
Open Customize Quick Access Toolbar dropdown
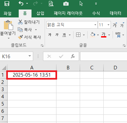96,4
